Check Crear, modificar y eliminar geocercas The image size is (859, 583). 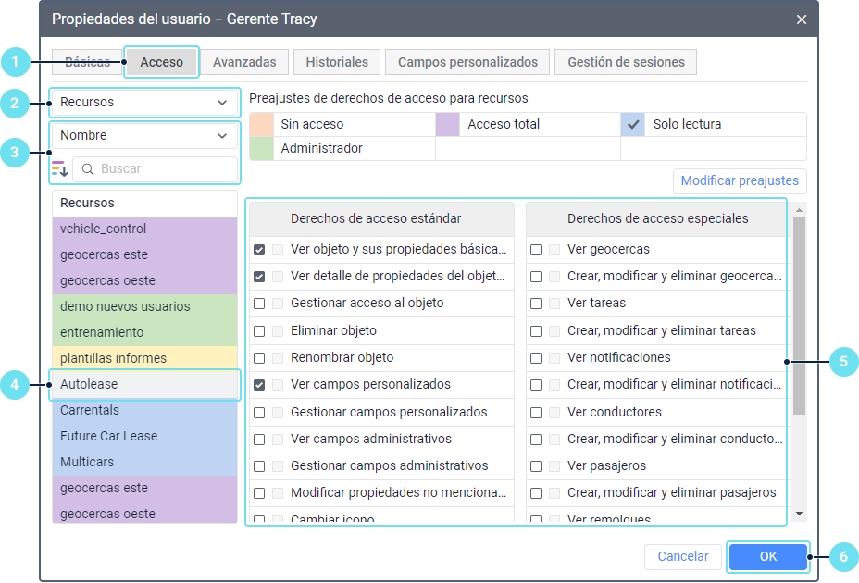(x=536, y=277)
